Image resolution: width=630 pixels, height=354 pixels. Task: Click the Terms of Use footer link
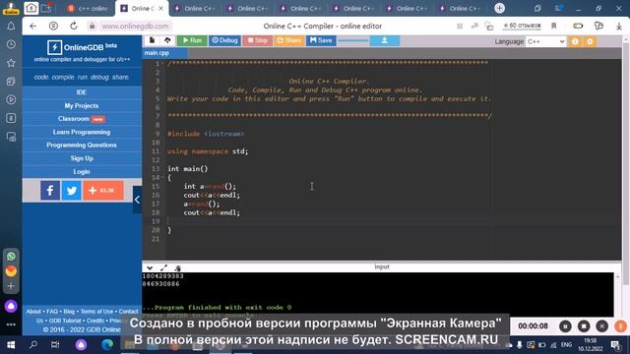point(96,312)
